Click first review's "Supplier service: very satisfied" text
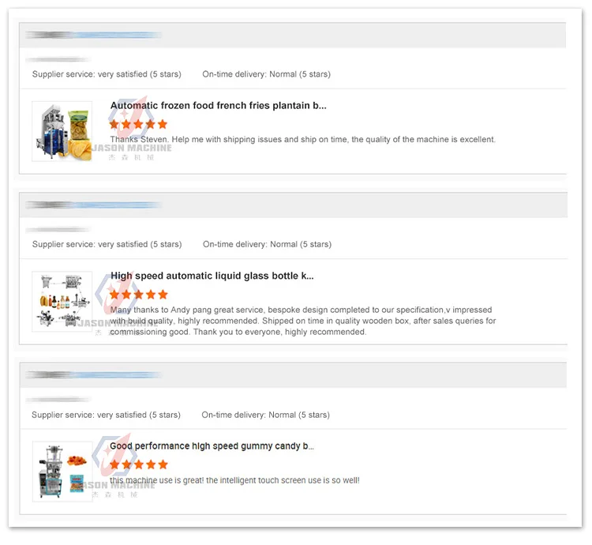The width and height of the screenshot is (592, 545). coord(107,74)
